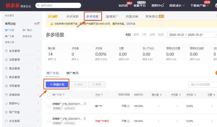The width and height of the screenshot is (217, 127).
Task: Select the 推广计划 sub-tab
Action: click(x=53, y=73)
